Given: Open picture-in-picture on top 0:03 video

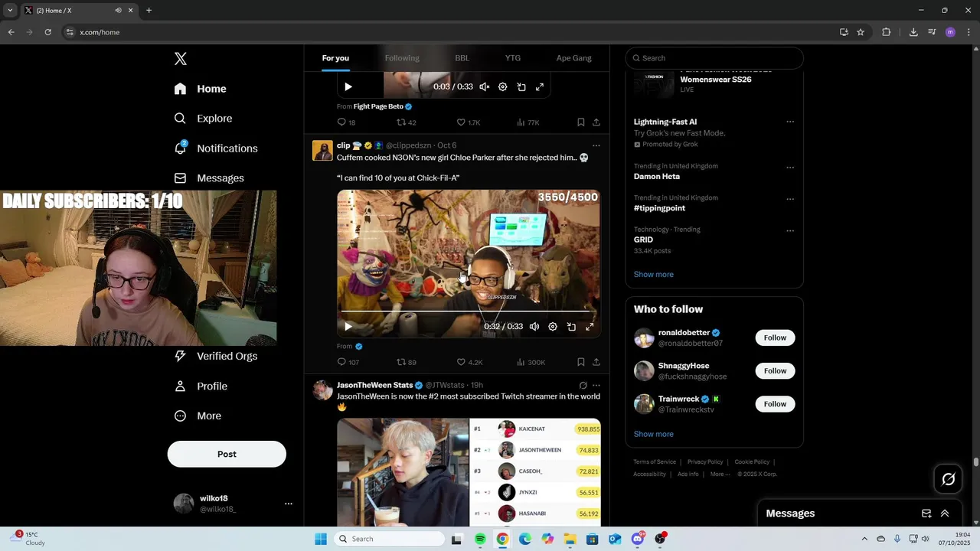Looking at the screenshot, I should click(521, 87).
